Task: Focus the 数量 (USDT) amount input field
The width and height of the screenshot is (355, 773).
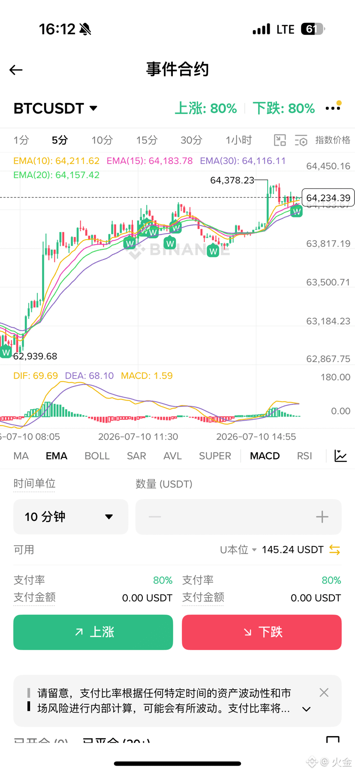Action: click(238, 517)
